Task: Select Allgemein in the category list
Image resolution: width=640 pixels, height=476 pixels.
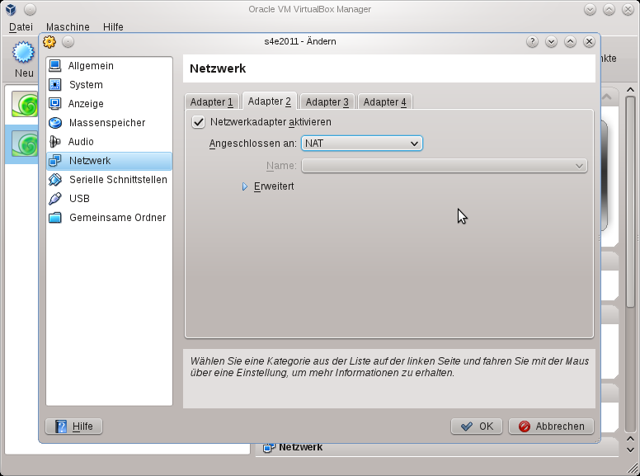Action: click(110, 66)
